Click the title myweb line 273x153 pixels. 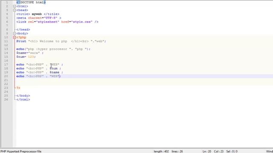tap(38, 14)
